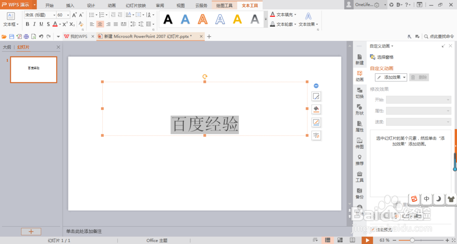Click increase font size icon
The height and width of the screenshot is (244, 457).
74,15
